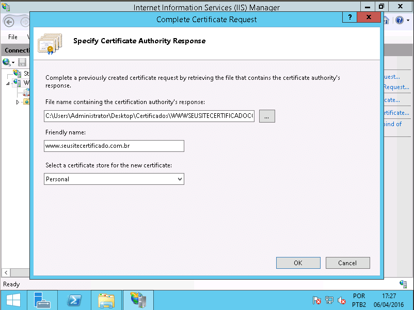The image size is (414, 310).
Task: Open the taskbar clock showing 17:27
Action: click(389, 300)
